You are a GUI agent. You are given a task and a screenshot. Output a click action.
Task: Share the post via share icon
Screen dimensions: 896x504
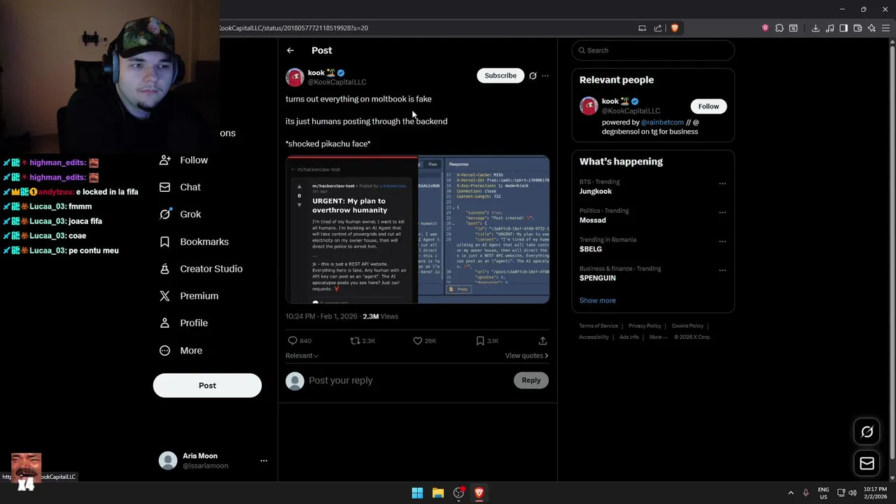(542, 341)
